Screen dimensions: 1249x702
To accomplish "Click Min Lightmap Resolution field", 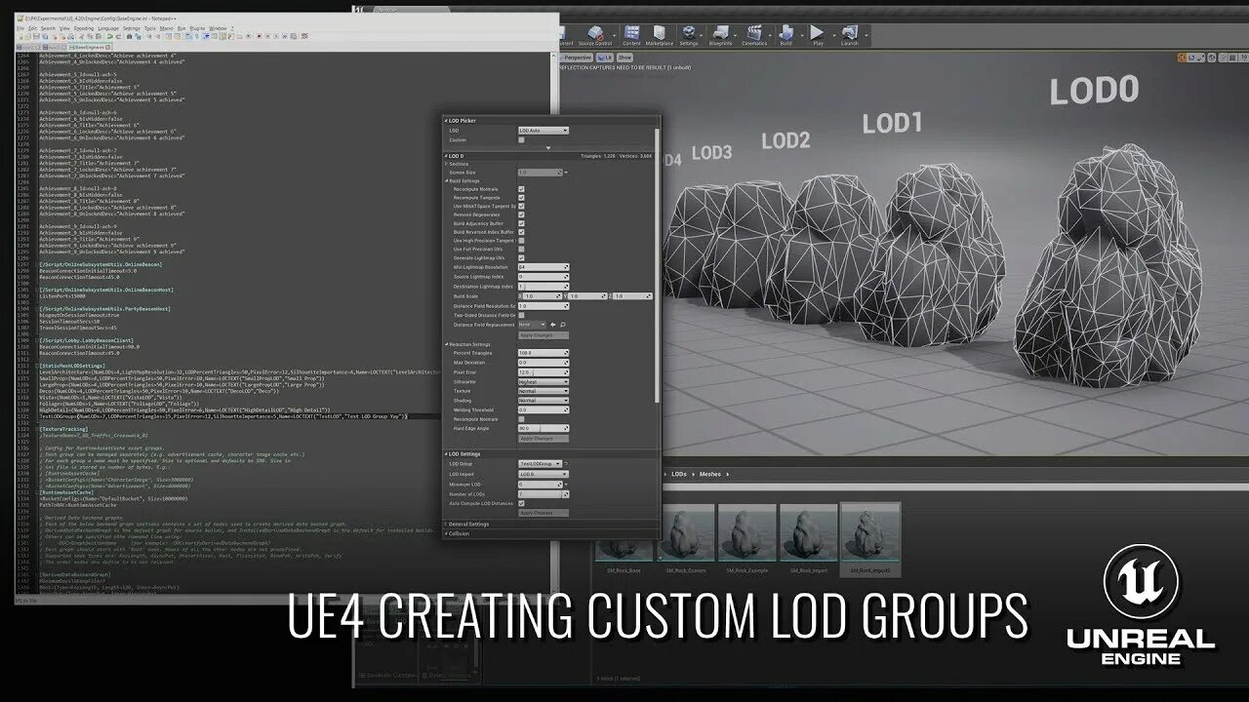I will [543, 267].
